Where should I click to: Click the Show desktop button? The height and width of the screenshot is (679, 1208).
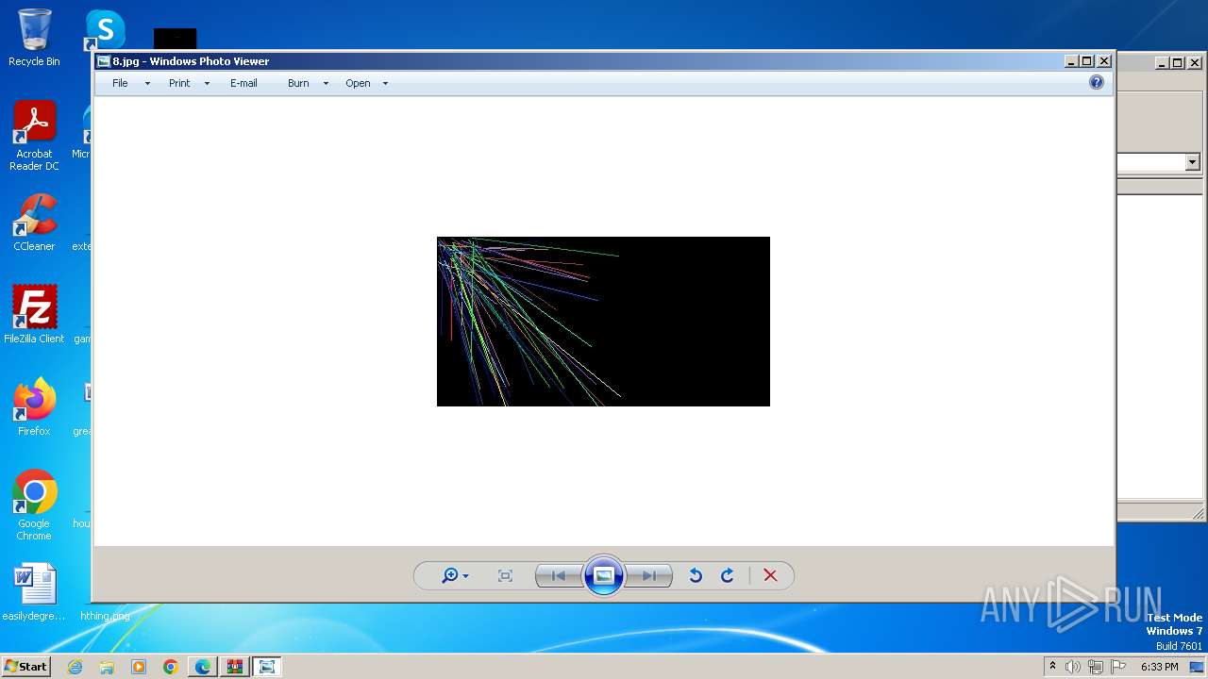click(x=1199, y=667)
